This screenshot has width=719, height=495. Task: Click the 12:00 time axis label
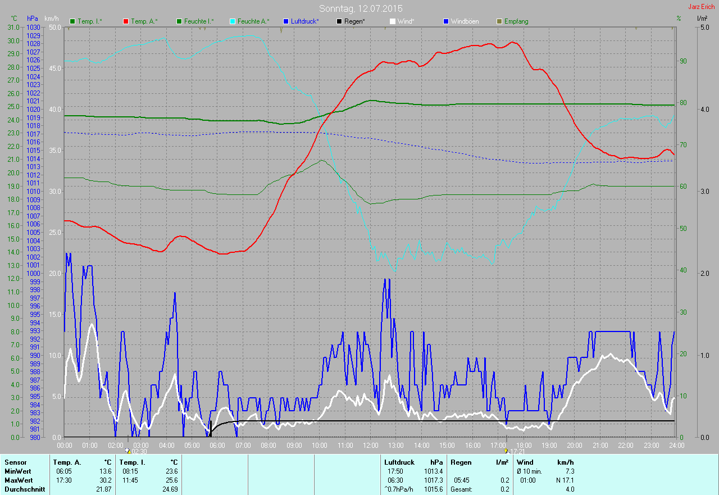point(370,445)
